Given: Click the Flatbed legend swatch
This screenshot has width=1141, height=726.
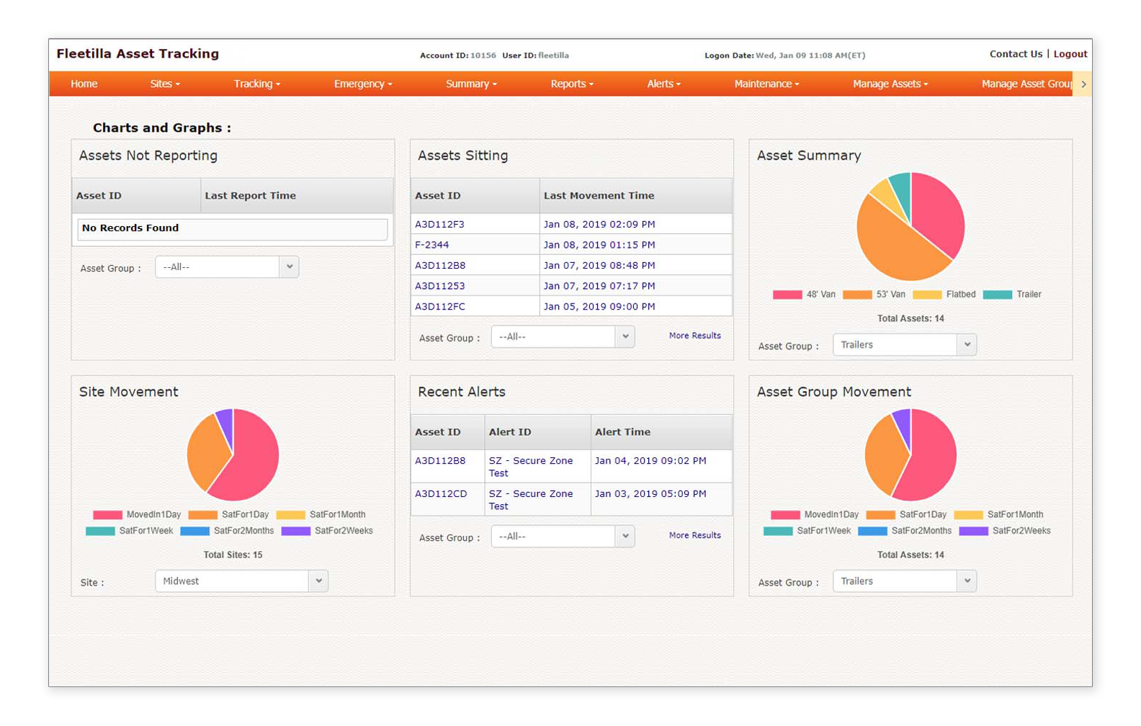Looking at the screenshot, I should coord(927,295).
